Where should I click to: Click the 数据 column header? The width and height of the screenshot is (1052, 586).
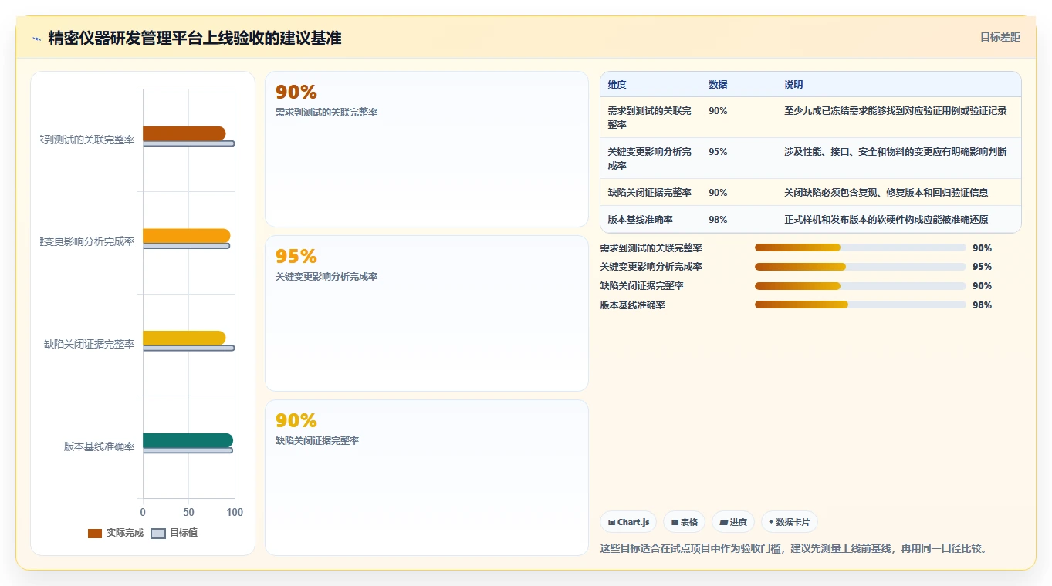pyautogui.click(x=718, y=84)
